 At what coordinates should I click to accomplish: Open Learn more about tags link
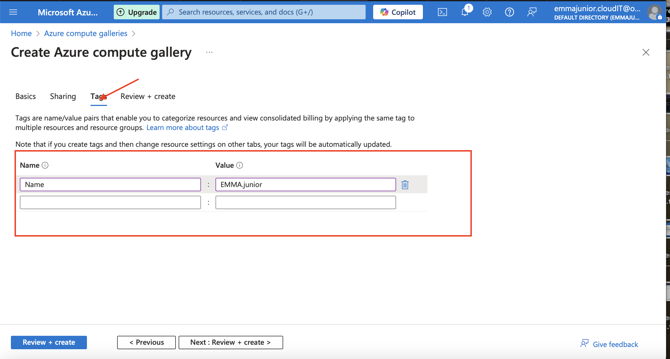coord(187,127)
